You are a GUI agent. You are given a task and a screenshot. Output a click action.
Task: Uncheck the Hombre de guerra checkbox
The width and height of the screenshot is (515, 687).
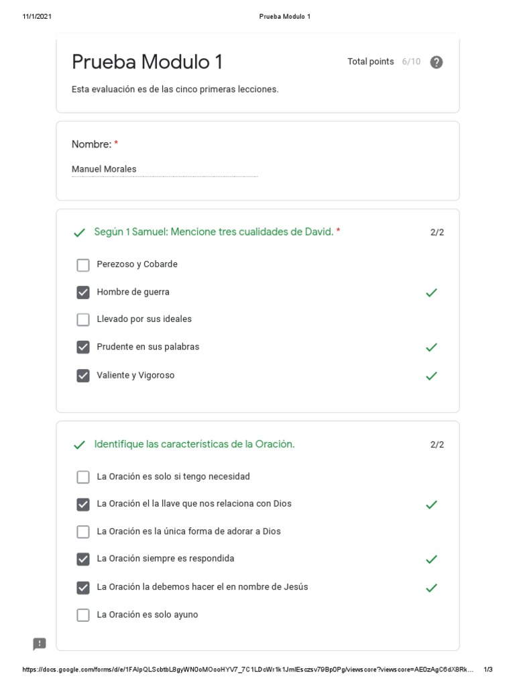pyautogui.click(x=83, y=293)
